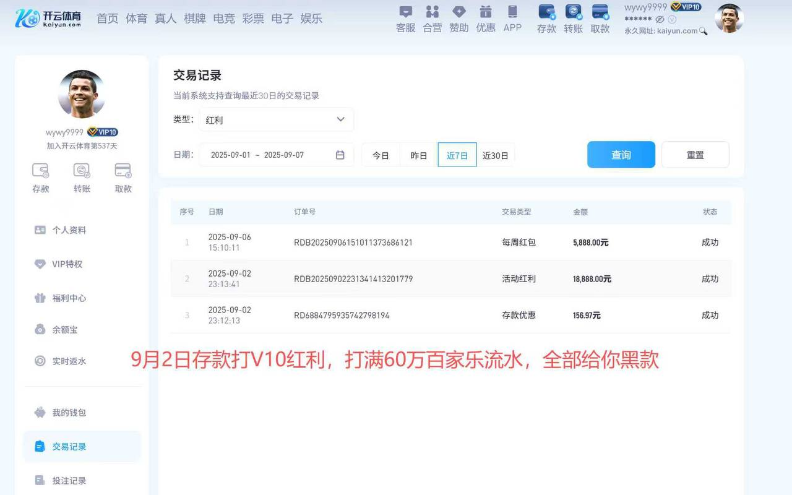
Task: Select the 今日 date filter
Action: click(x=381, y=155)
